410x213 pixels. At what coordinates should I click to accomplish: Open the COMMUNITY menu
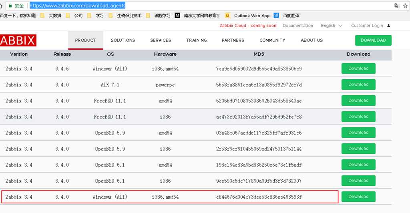[x=272, y=40]
